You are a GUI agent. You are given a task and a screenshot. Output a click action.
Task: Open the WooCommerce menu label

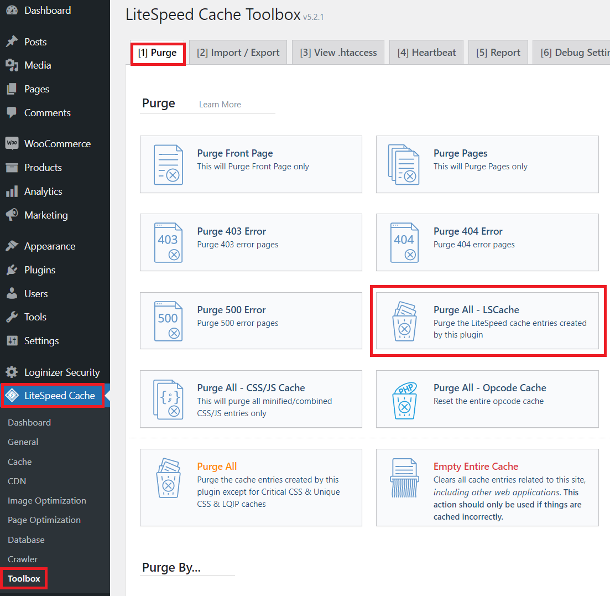pos(58,144)
